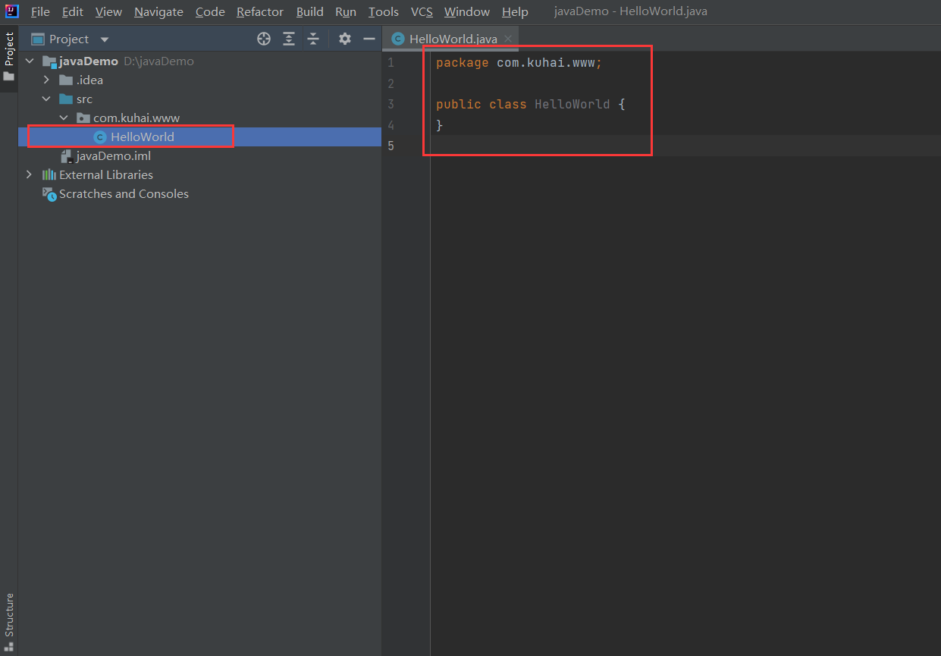
Task: Open the File menu
Action: click(x=40, y=12)
